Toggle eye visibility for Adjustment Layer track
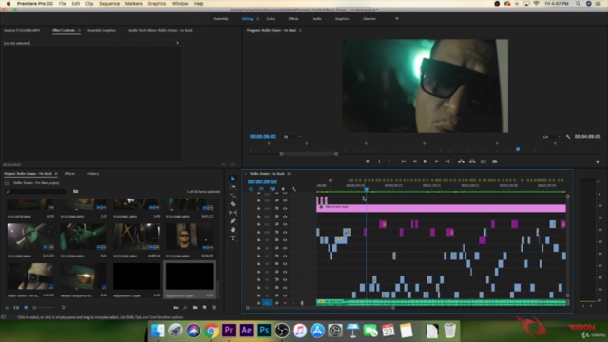The width and height of the screenshot is (608, 342). (285, 208)
